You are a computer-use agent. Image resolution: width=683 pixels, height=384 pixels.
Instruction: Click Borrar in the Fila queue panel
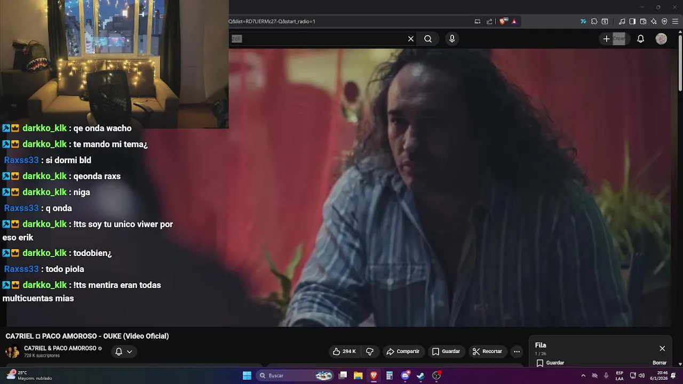pyautogui.click(x=660, y=363)
